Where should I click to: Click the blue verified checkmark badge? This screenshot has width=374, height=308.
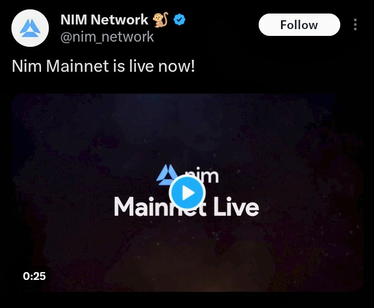179,20
